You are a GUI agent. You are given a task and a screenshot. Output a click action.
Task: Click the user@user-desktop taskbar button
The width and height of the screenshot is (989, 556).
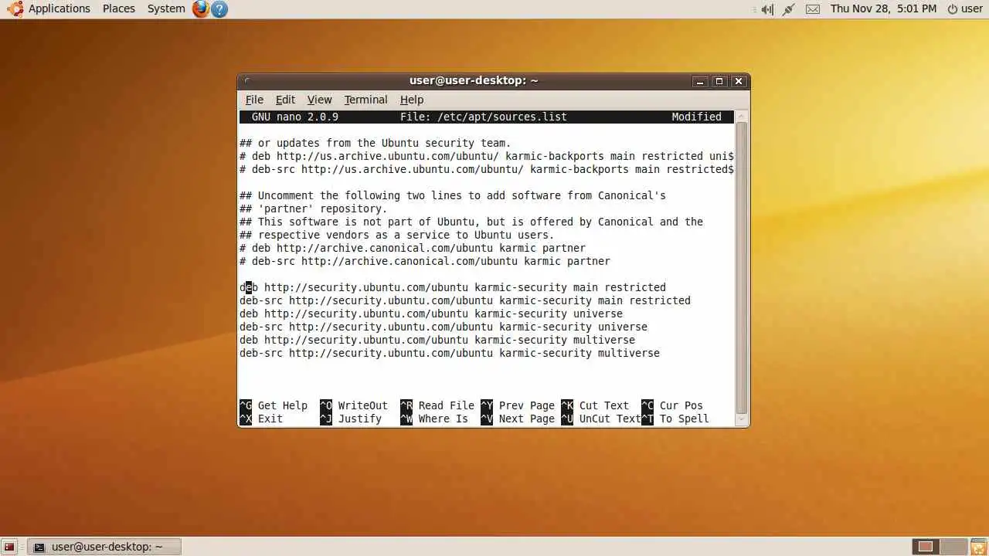coord(104,547)
